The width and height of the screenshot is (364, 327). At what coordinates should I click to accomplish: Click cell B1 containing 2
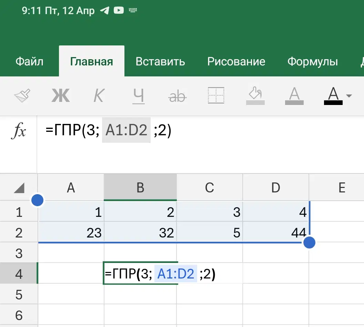coord(140,212)
